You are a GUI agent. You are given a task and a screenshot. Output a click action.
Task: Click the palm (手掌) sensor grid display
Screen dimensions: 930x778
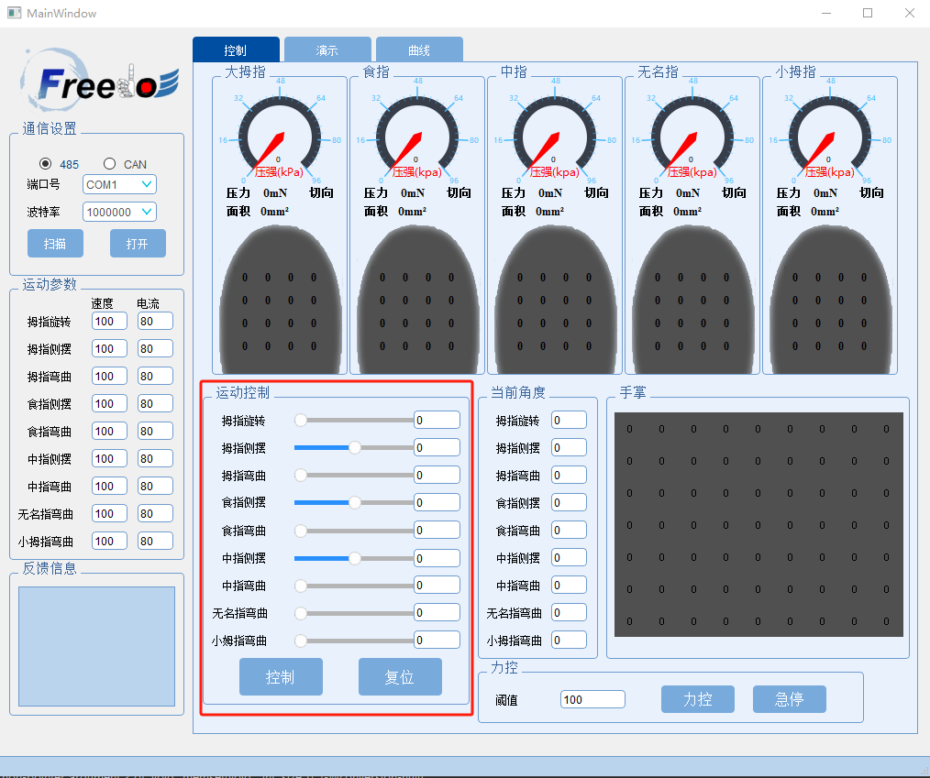(758, 524)
